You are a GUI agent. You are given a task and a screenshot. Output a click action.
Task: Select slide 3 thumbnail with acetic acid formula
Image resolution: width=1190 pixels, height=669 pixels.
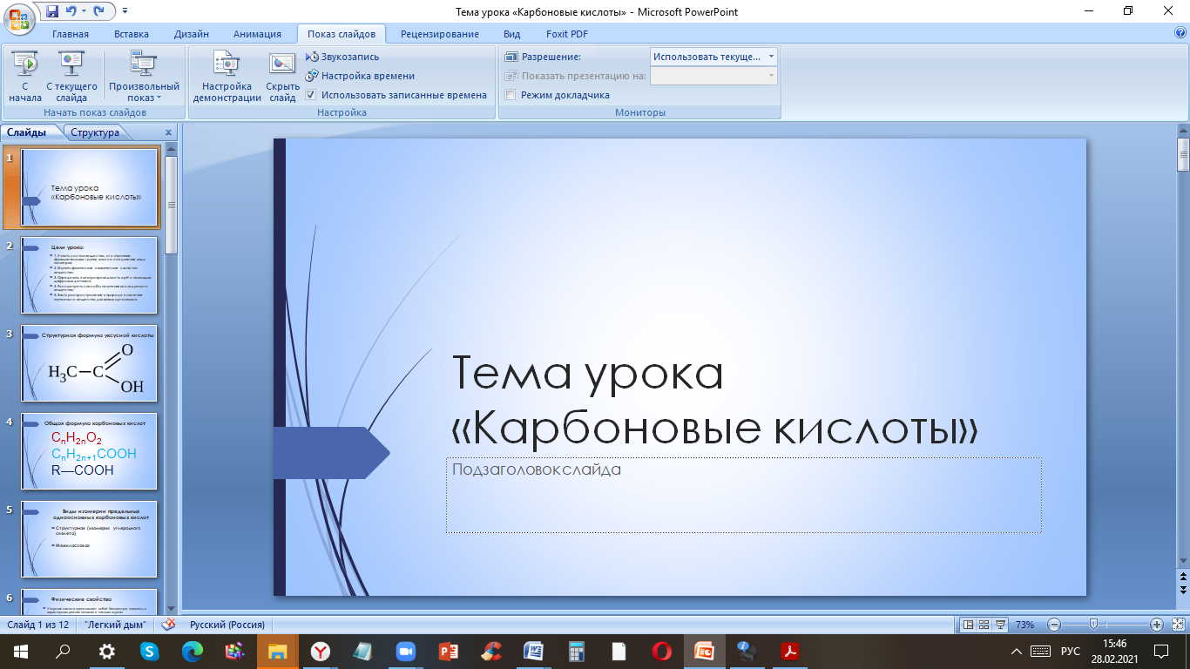[x=89, y=364]
